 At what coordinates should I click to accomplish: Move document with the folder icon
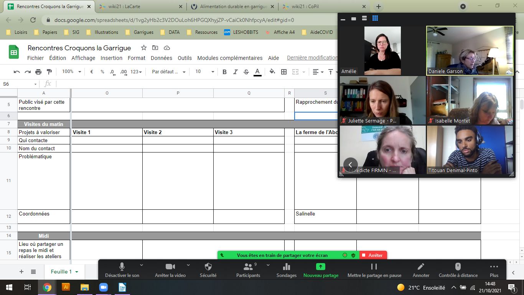(x=155, y=48)
